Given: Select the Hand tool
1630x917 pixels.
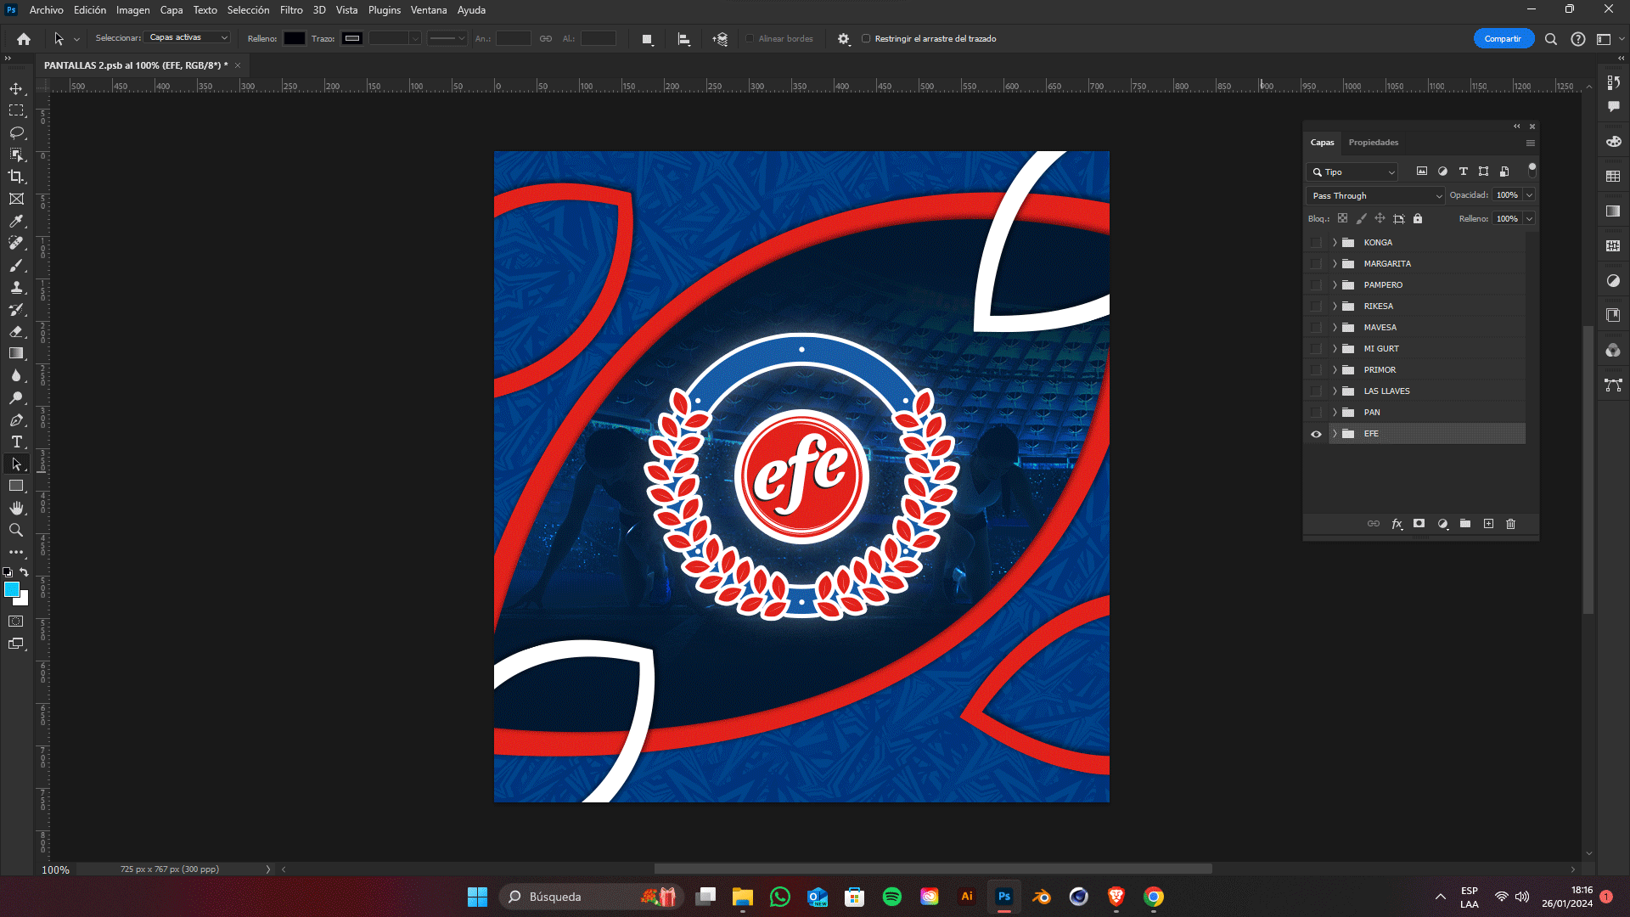Looking at the screenshot, I should (x=16, y=508).
